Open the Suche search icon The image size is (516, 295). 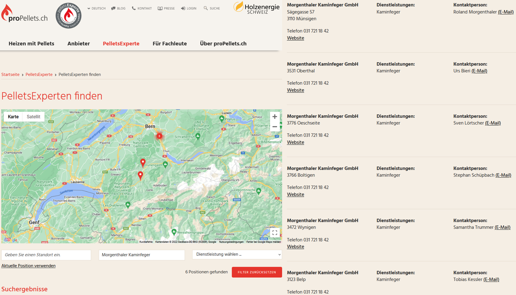pyautogui.click(x=212, y=9)
